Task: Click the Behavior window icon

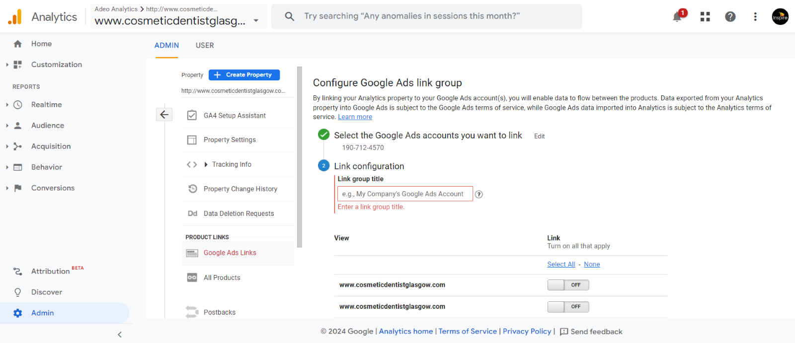Action: point(18,167)
